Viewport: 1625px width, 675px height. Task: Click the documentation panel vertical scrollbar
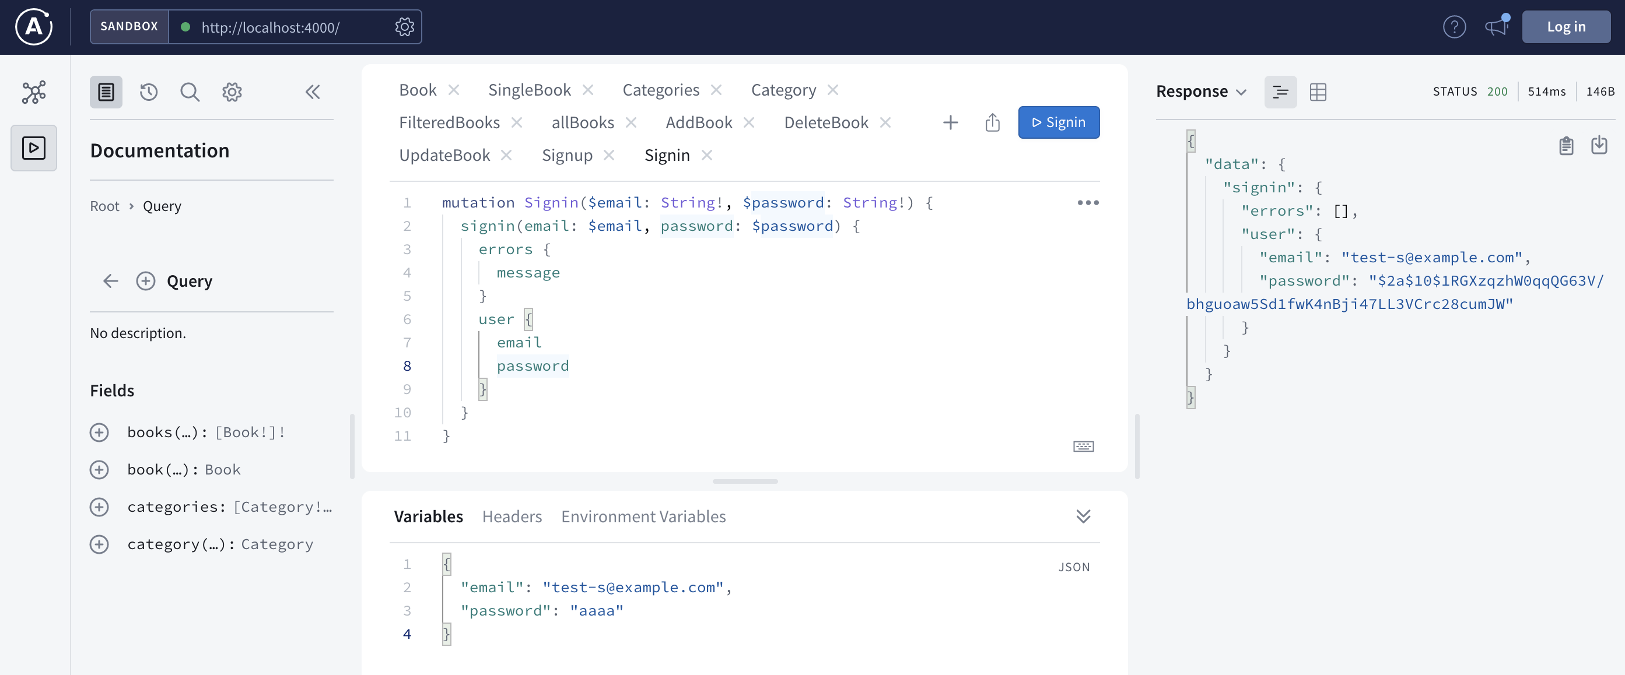pos(351,447)
